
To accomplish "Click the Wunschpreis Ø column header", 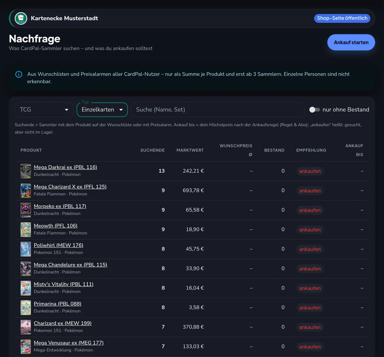I will click(x=236, y=150).
